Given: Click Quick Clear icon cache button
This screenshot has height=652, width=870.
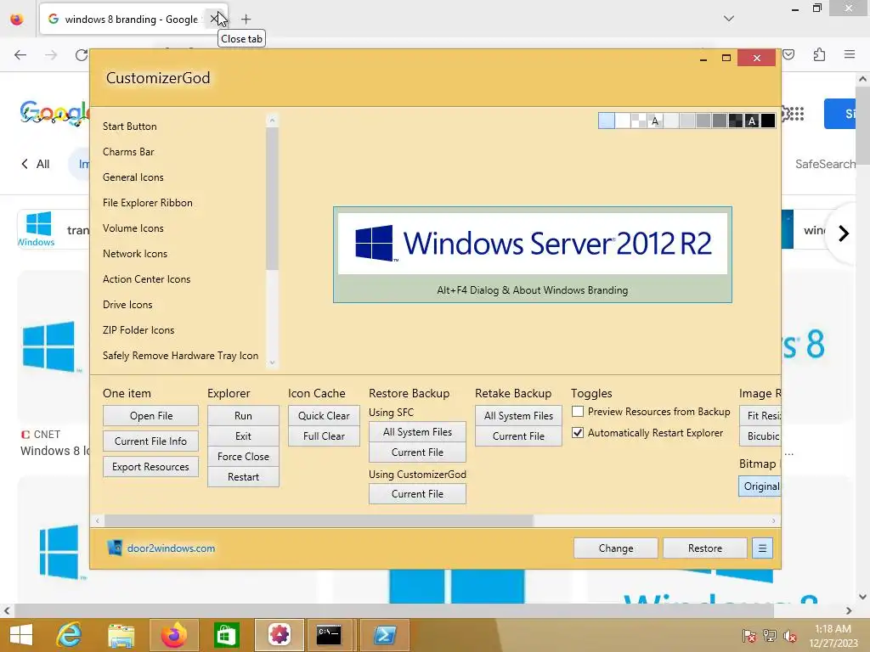Looking at the screenshot, I should pos(324,416).
